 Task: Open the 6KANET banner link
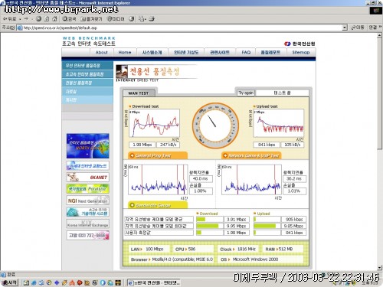[88, 177]
